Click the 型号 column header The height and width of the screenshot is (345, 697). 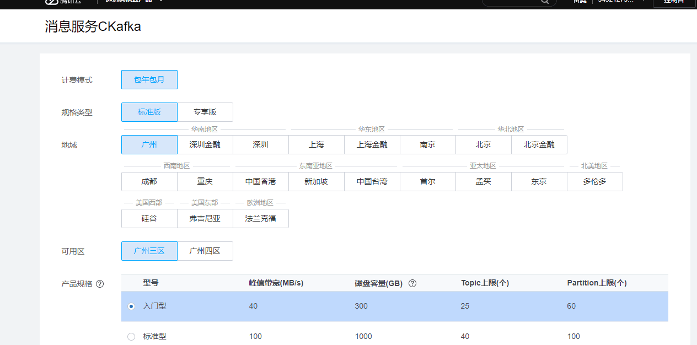(x=151, y=283)
